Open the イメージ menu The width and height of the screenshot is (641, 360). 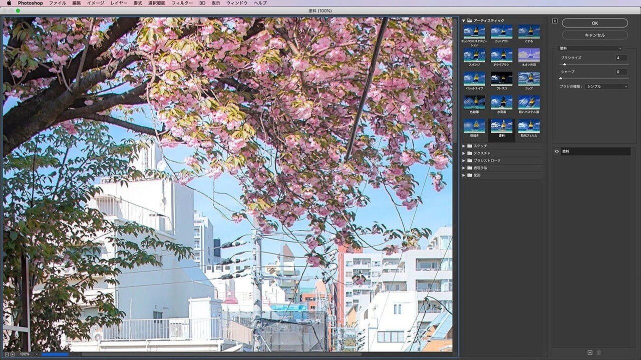pos(96,3)
